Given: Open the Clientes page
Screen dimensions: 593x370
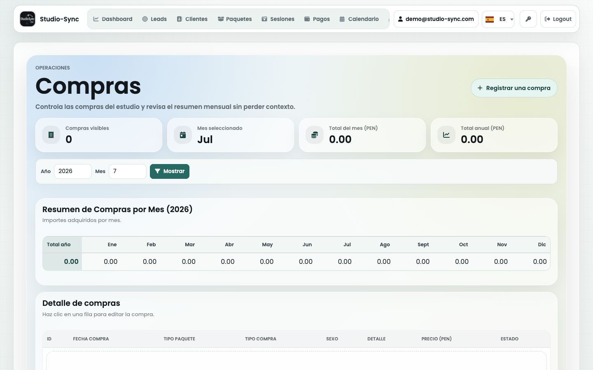Looking at the screenshot, I should (x=192, y=19).
